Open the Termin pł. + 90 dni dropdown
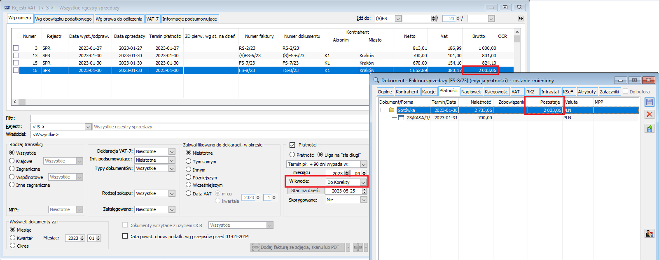Viewport: 659px width, 260px height. click(x=363, y=164)
